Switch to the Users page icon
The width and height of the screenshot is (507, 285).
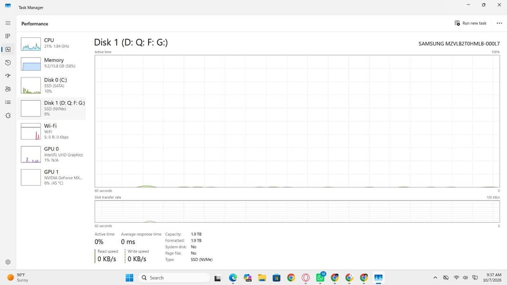8,89
